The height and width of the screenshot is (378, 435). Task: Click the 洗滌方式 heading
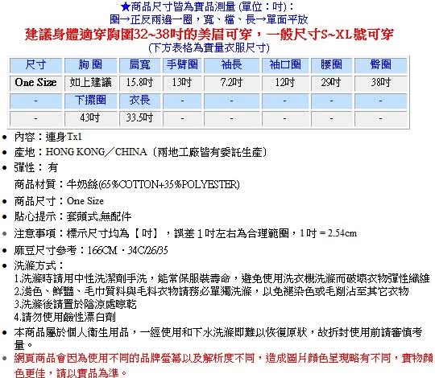point(39,266)
